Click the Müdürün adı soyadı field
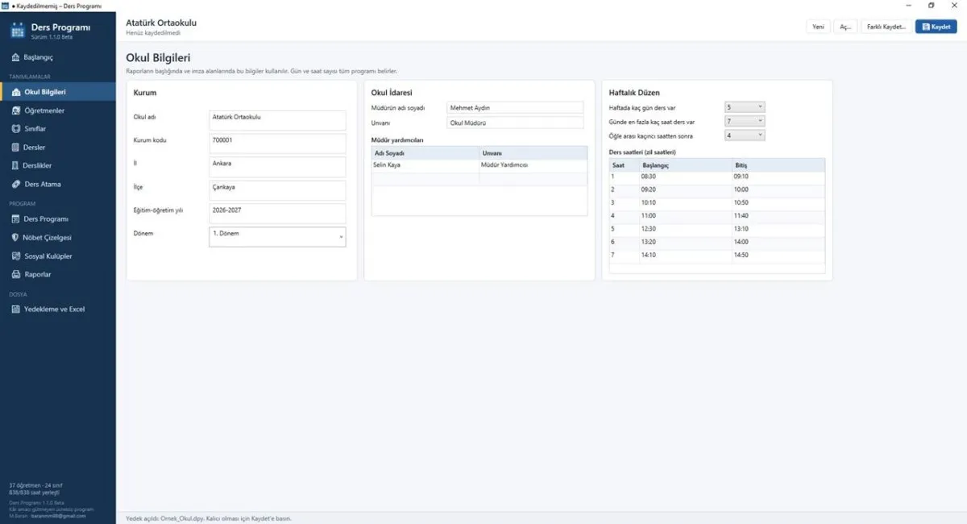 click(x=515, y=107)
